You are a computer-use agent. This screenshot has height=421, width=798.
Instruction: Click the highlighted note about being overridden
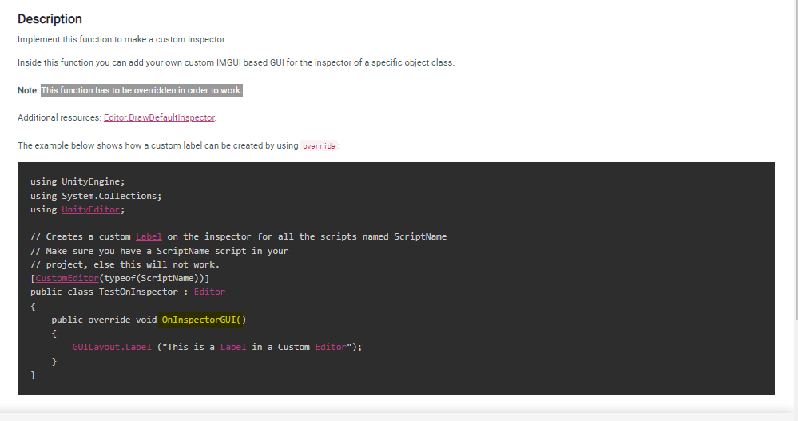tap(142, 90)
